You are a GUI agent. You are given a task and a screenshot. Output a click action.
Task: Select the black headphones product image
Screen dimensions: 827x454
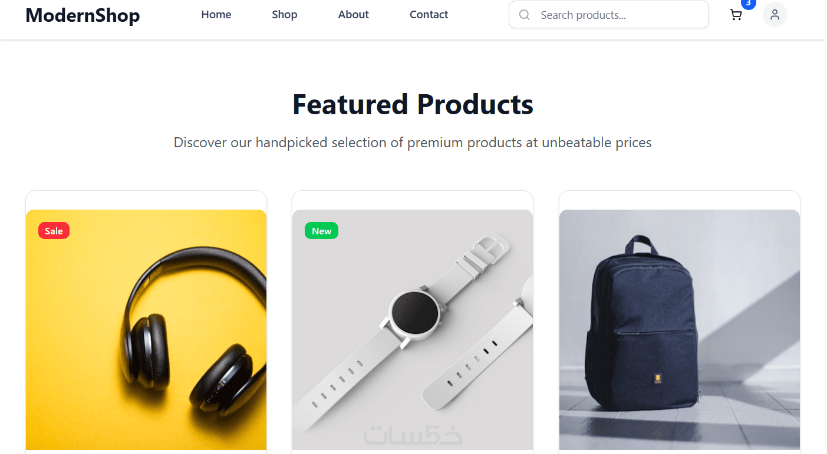tap(146, 330)
